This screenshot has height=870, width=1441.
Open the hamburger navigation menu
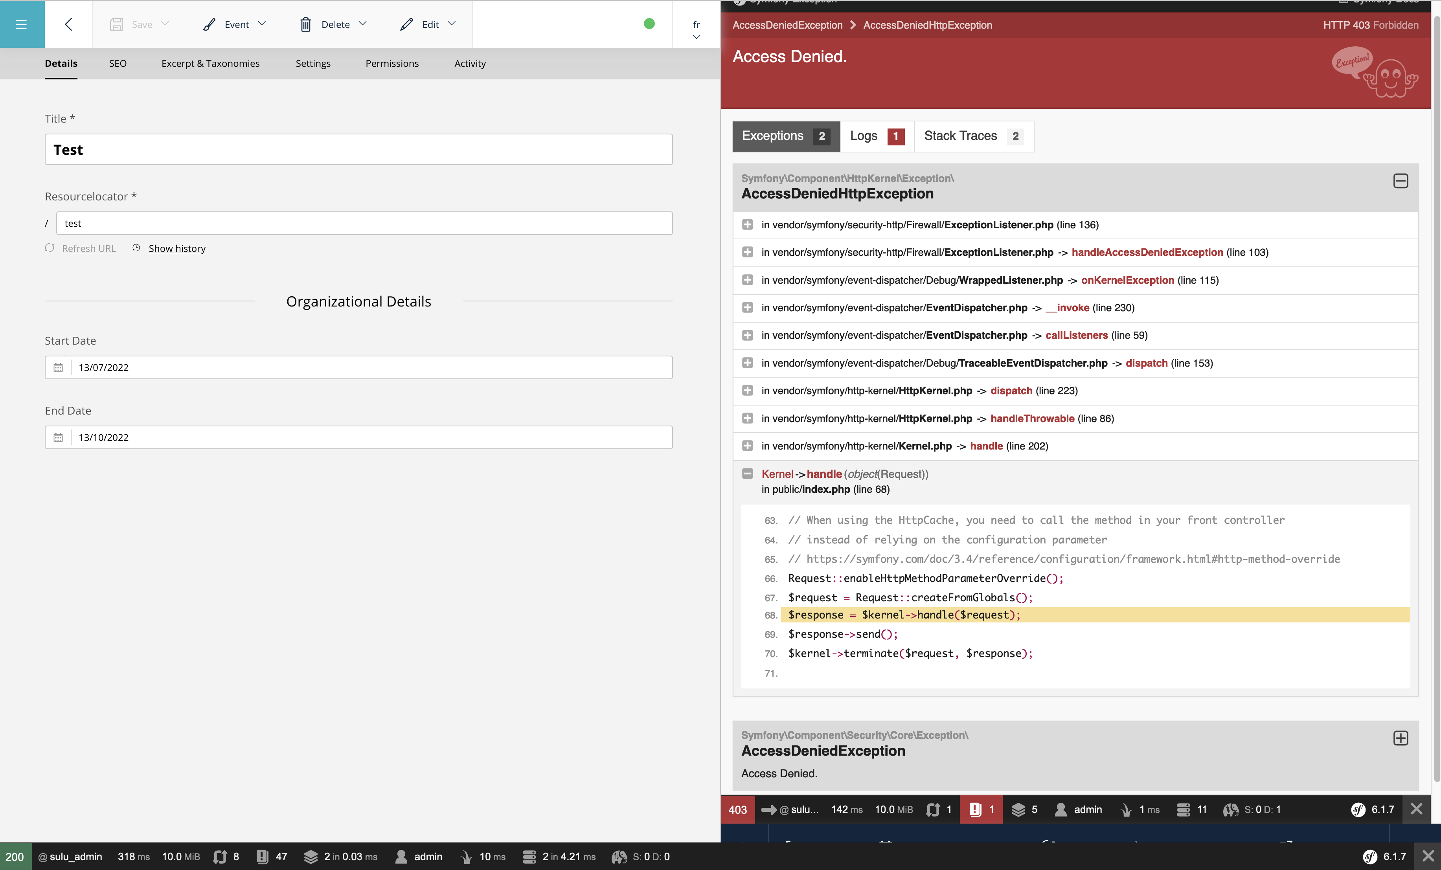(x=22, y=24)
